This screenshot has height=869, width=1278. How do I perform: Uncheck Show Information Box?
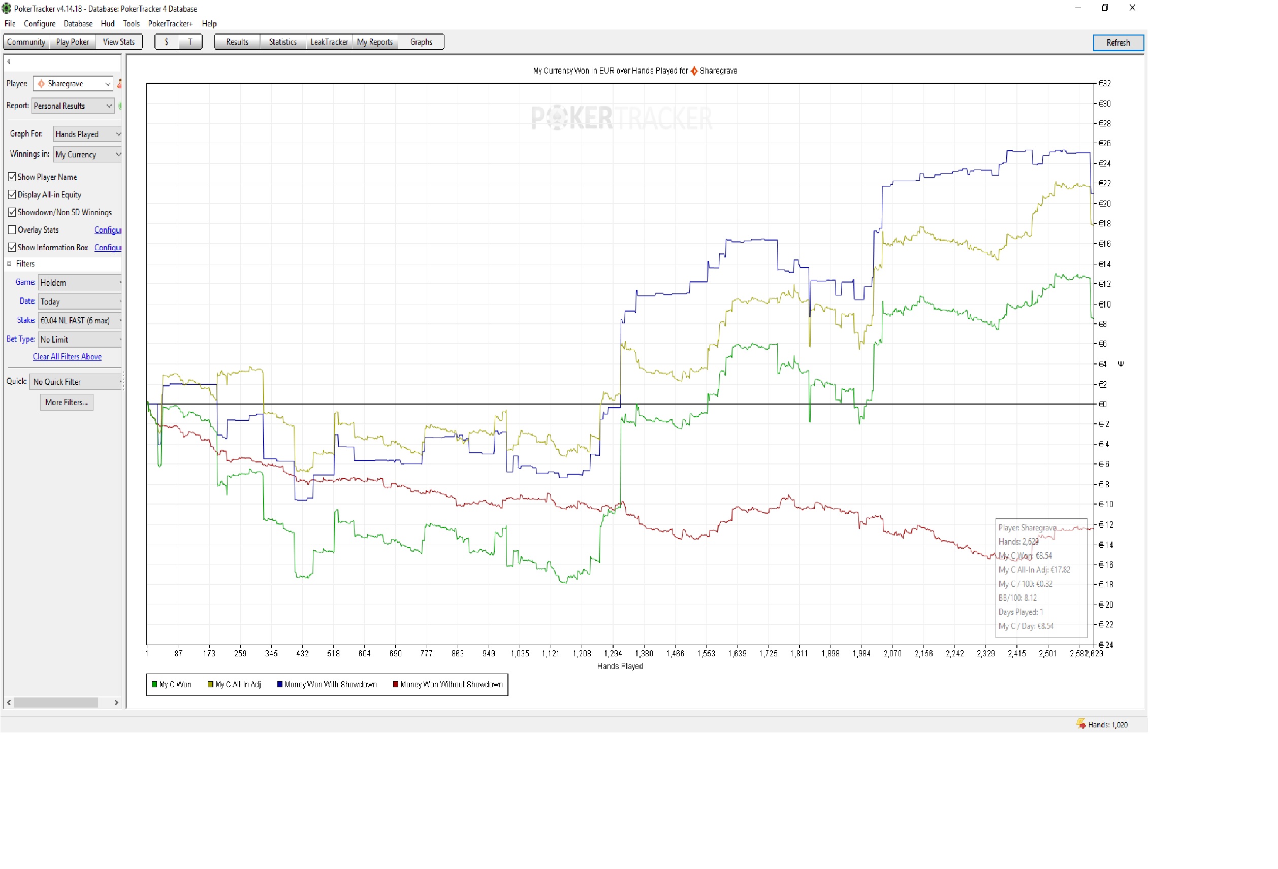(12, 247)
